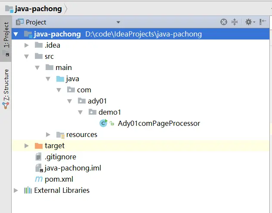Viewport: 272px width, 213px height.
Task: Click the java-pachong breadcrumb folder icon
Action: [x=9, y=9]
